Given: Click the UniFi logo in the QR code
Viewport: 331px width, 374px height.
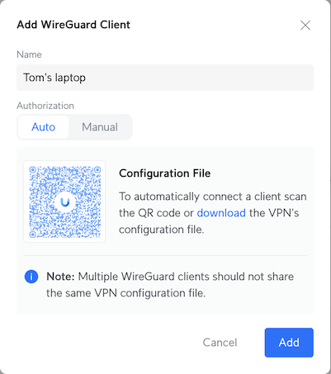Looking at the screenshot, I should (64, 202).
